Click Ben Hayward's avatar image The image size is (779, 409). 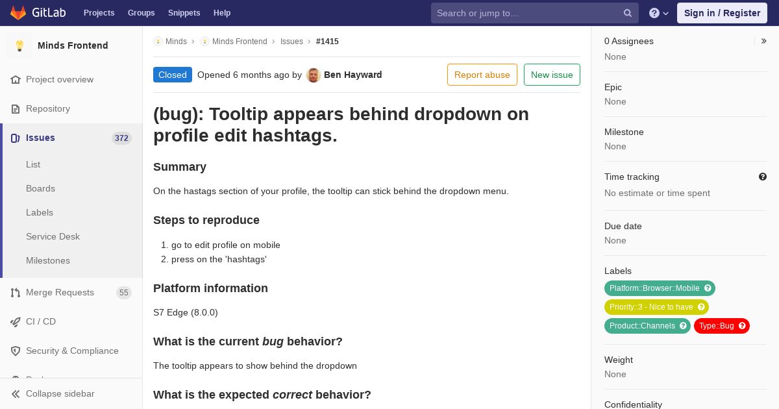click(x=314, y=75)
